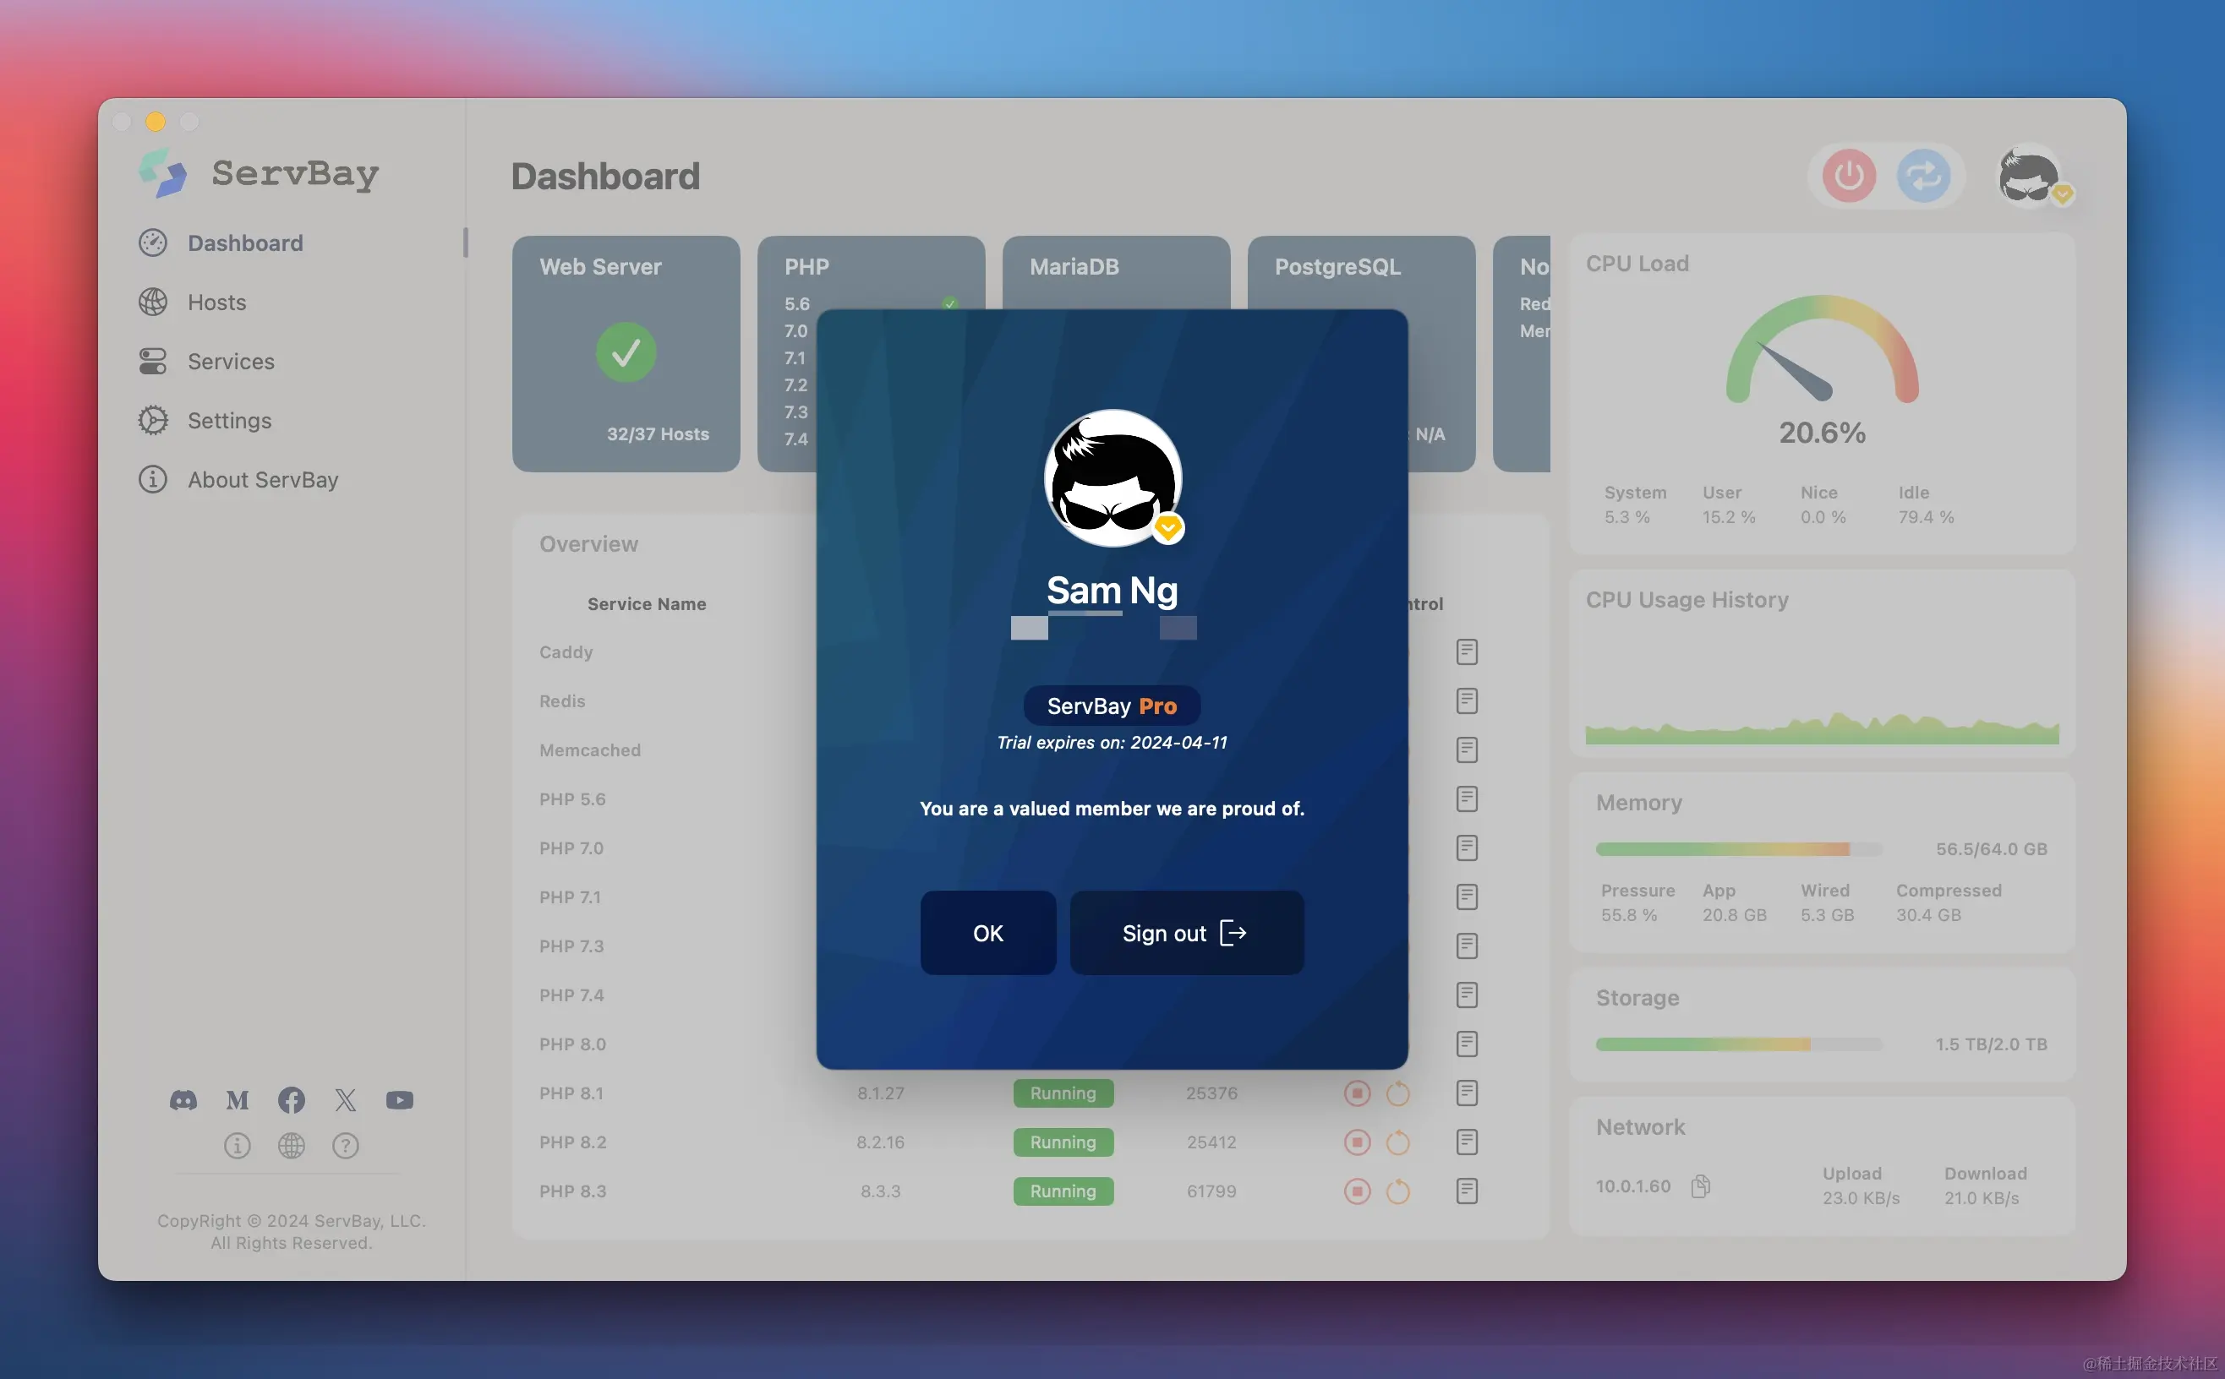Click the profile avatar at top right
The height and width of the screenshot is (1379, 2225).
point(2029,175)
